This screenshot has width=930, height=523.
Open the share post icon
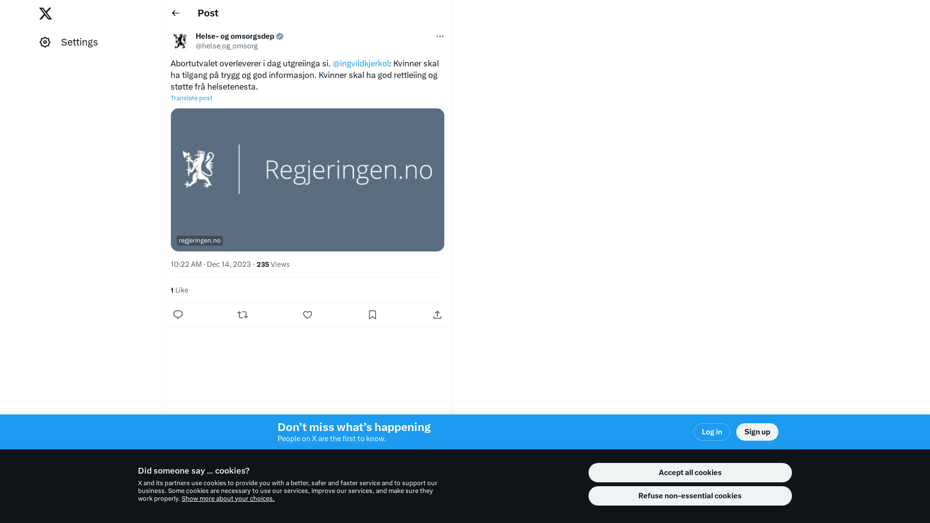(x=437, y=315)
